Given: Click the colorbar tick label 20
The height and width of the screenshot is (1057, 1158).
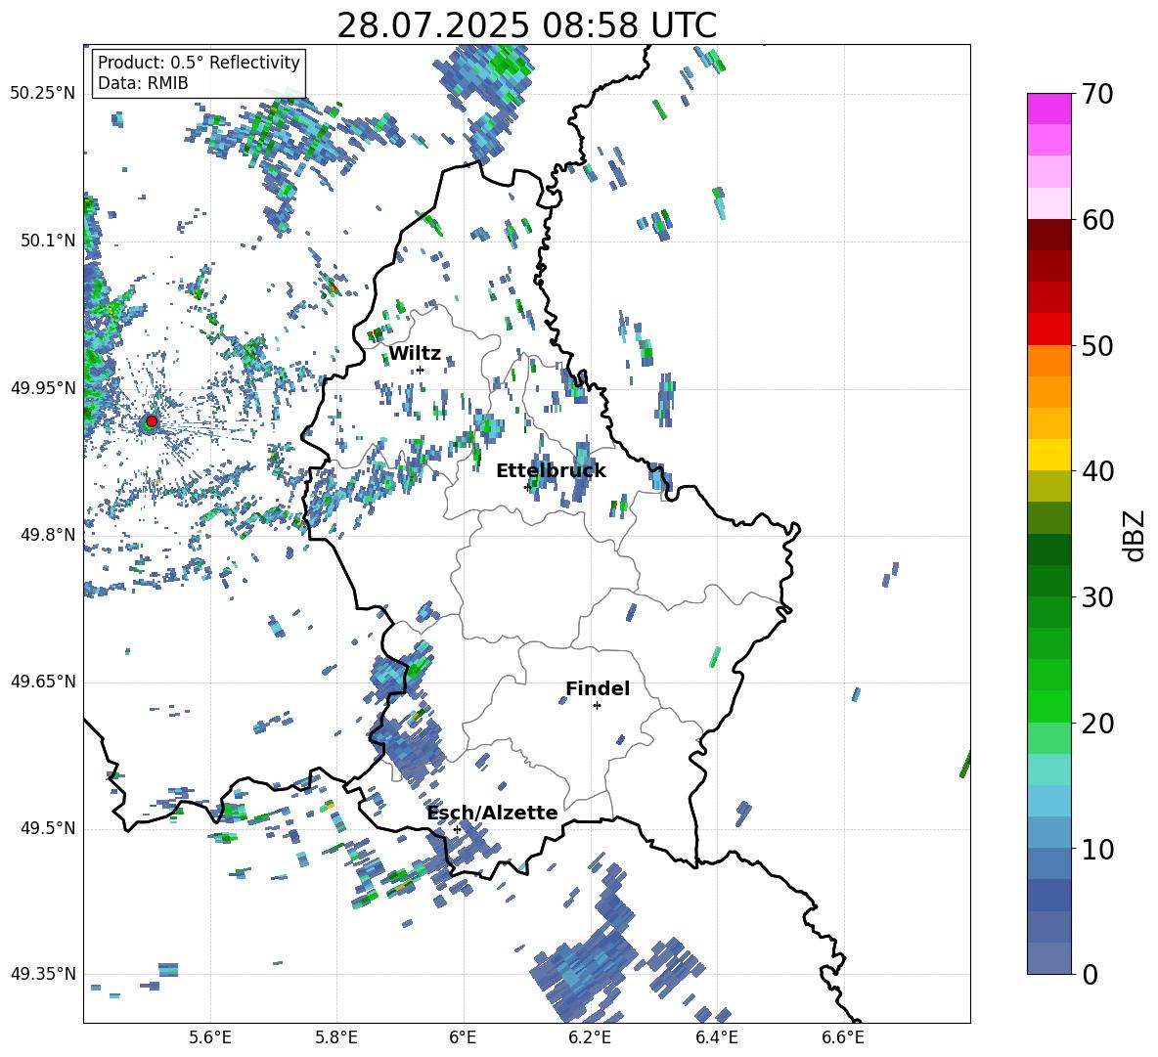Looking at the screenshot, I should click(x=1097, y=724).
